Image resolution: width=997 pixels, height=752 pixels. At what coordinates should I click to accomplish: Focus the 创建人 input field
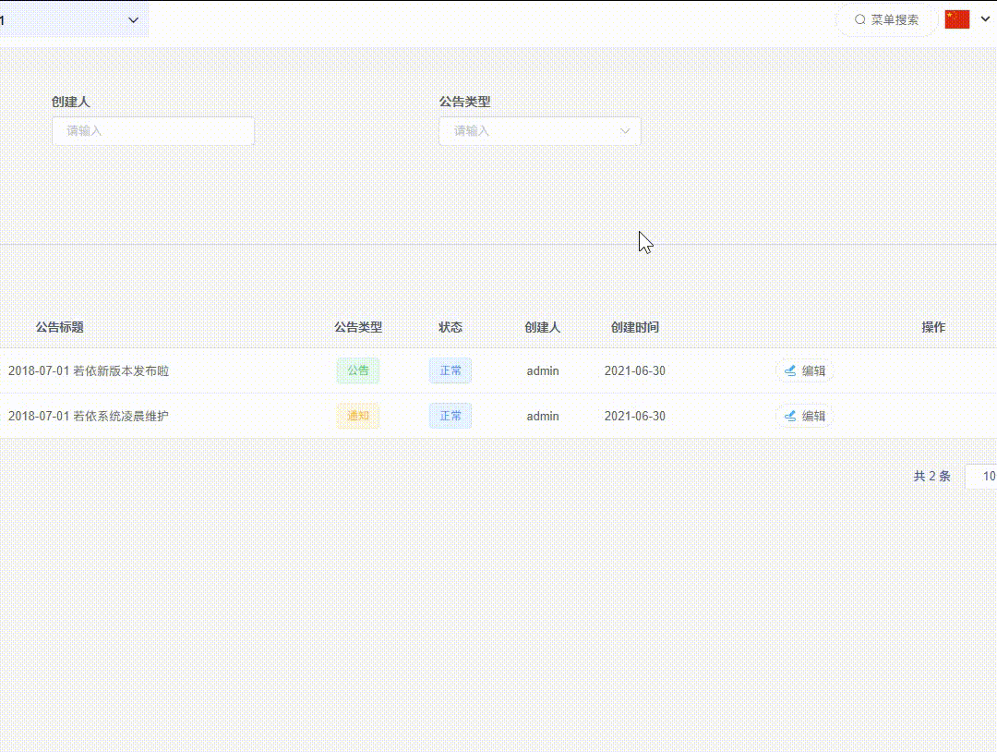click(153, 131)
